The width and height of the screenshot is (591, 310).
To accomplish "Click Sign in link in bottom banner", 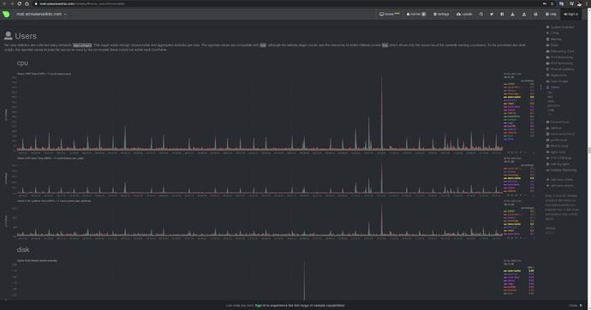I will pyautogui.click(x=260, y=306).
